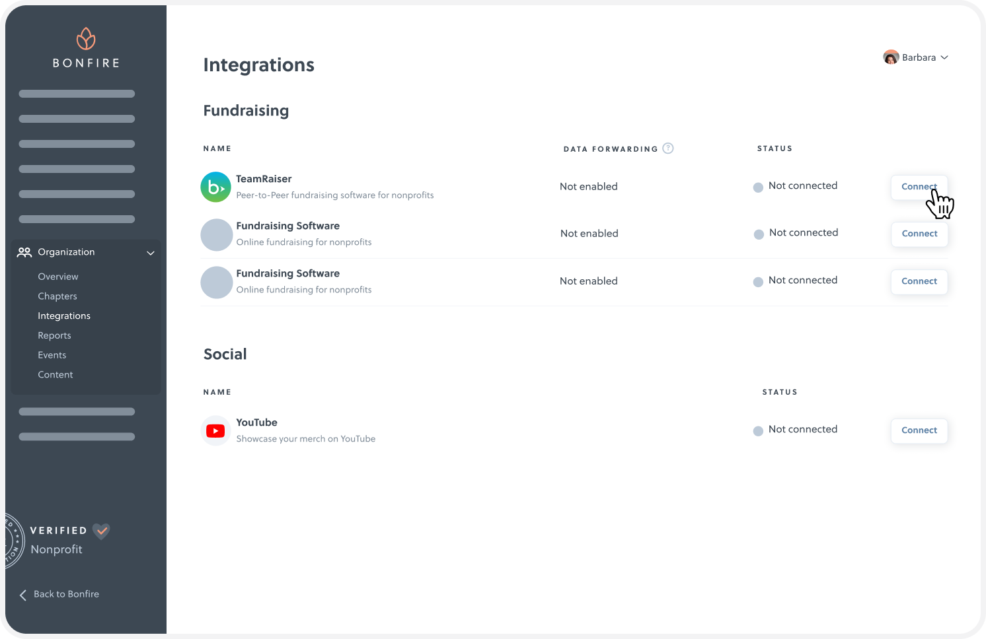Screen dimensions: 986x639
Task: Collapse the Organization section in sidebar
Action: tap(151, 253)
